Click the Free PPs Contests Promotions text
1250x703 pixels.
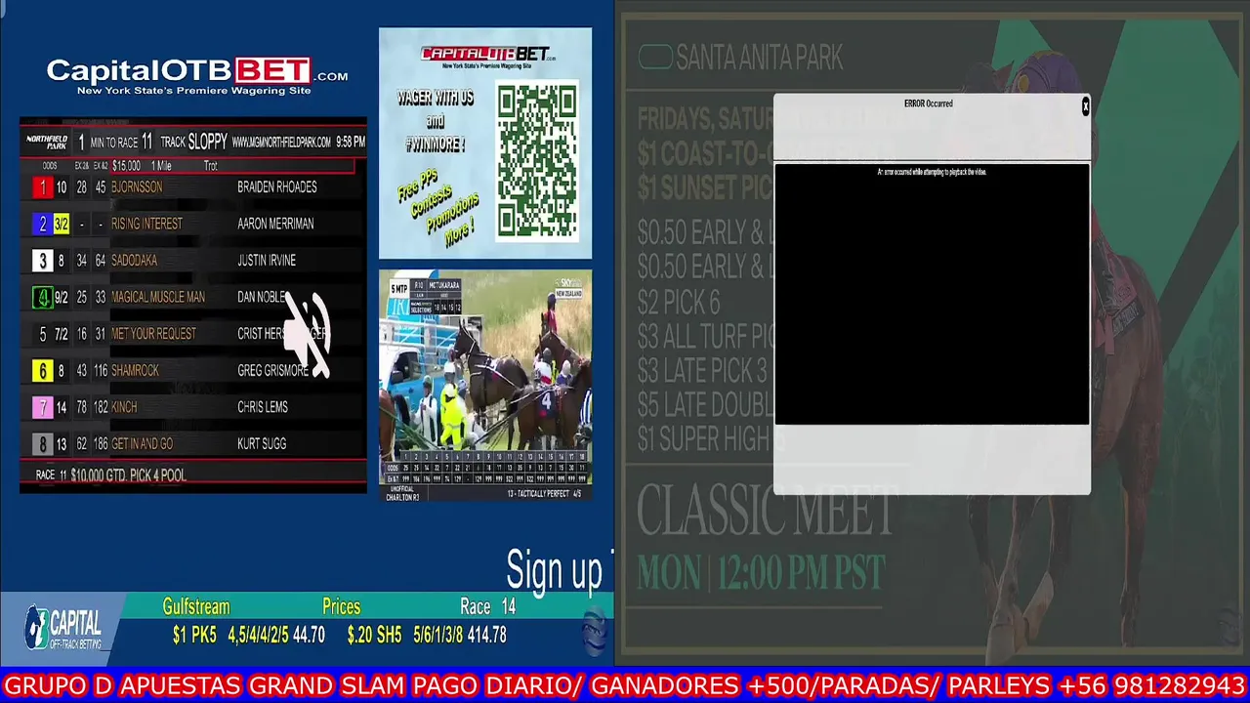pyautogui.click(x=438, y=208)
